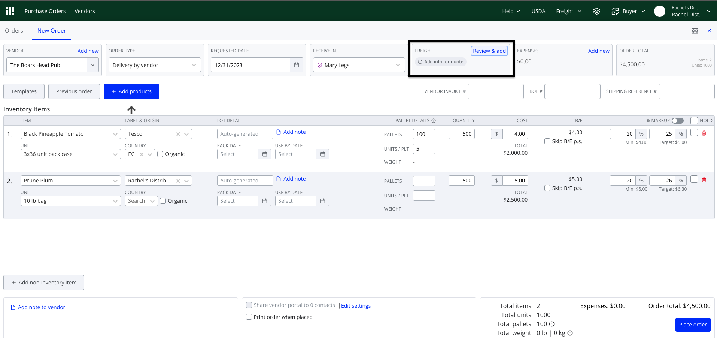This screenshot has width=717, height=338.
Task: Click the Pallet Details info icon
Action: coord(434,121)
